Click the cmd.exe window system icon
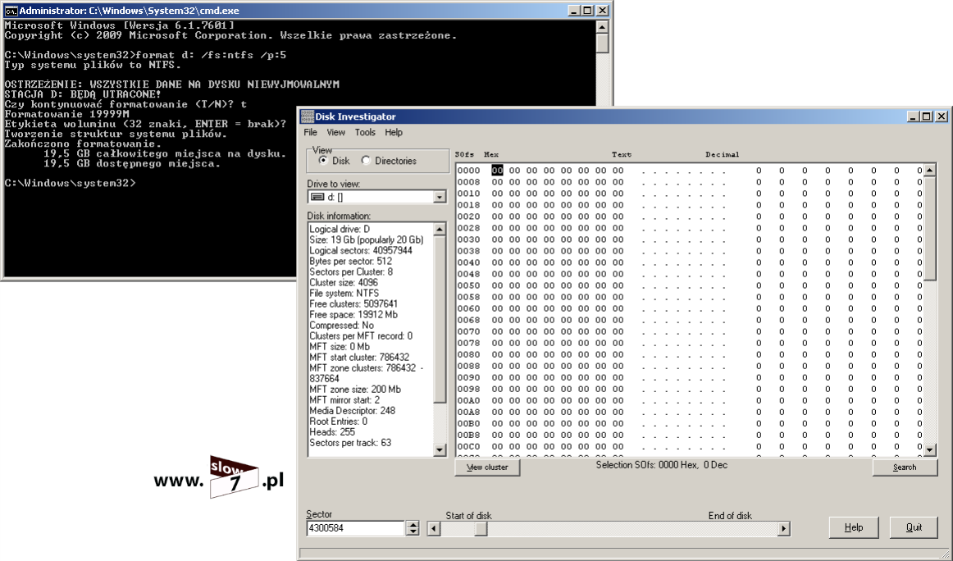Screen dimensions: 953x561 (x=11, y=11)
